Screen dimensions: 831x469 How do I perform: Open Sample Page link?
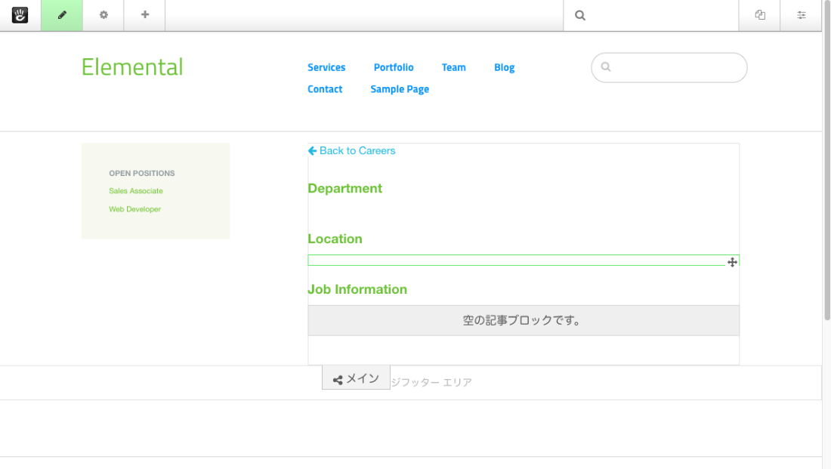click(x=400, y=89)
